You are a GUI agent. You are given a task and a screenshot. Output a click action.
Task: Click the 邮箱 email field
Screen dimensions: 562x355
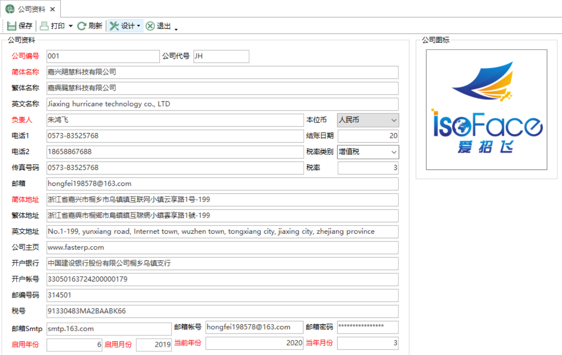pos(223,184)
